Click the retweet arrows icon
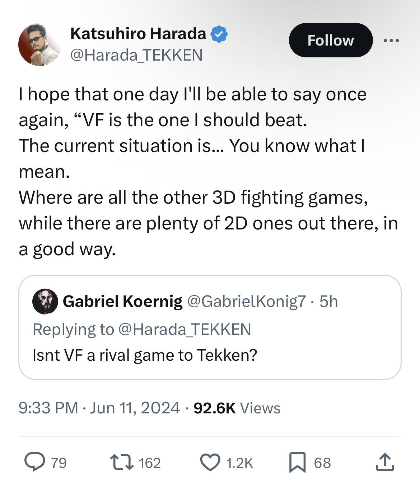The image size is (420, 479). 122,462
